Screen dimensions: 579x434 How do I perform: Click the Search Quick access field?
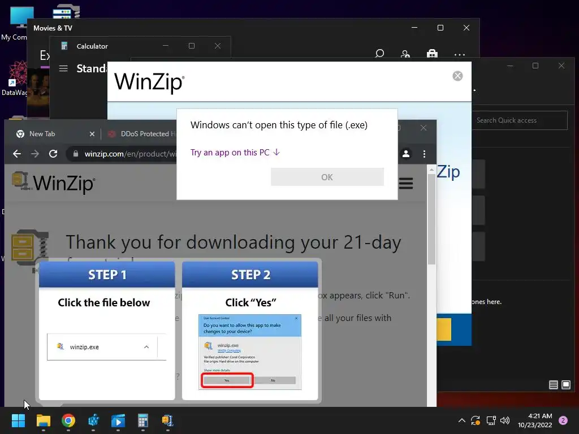[520, 120]
